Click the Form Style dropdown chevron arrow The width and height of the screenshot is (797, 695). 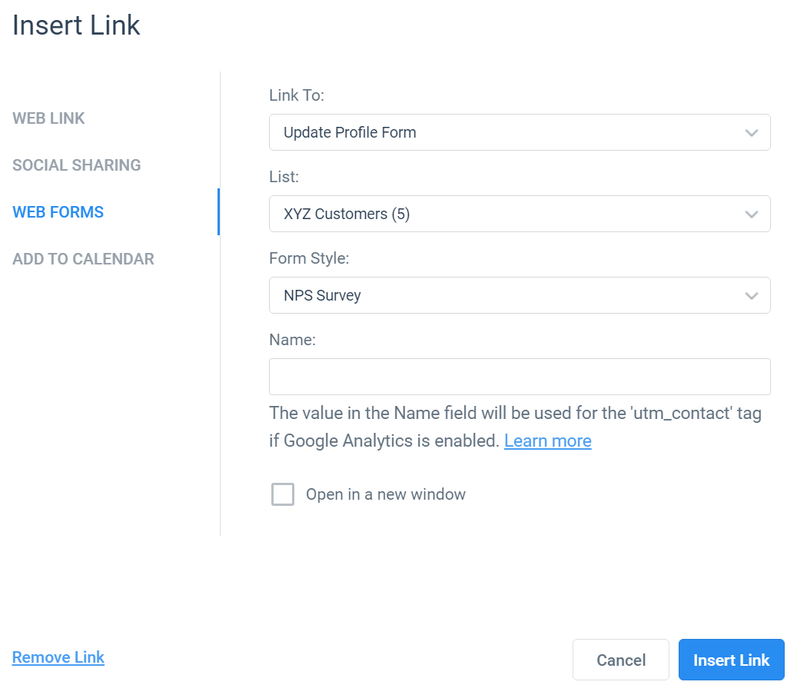click(x=751, y=295)
